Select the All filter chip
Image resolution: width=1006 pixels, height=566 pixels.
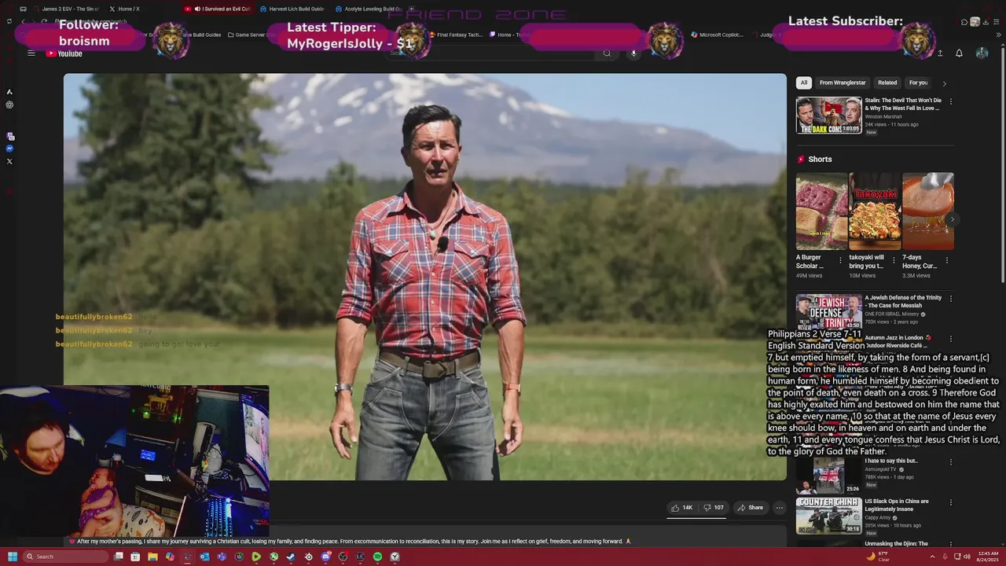point(803,83)
